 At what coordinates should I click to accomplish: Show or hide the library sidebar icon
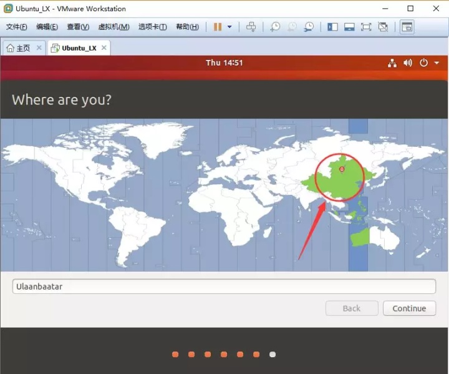coord(332,27)
